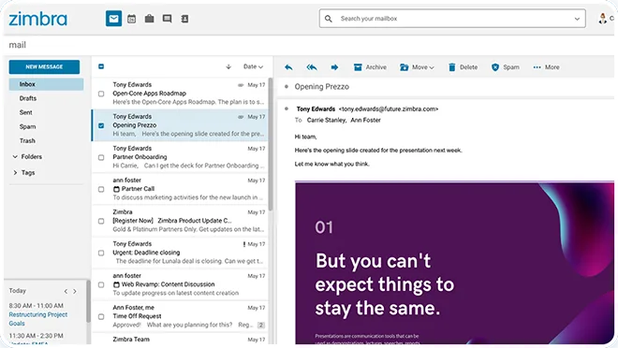
Task: Toggle sort direction arrow in message list
Action: (x=228, y=67)
